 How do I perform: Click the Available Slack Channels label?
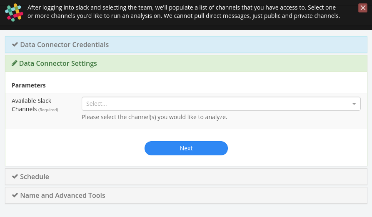point(31,105)
